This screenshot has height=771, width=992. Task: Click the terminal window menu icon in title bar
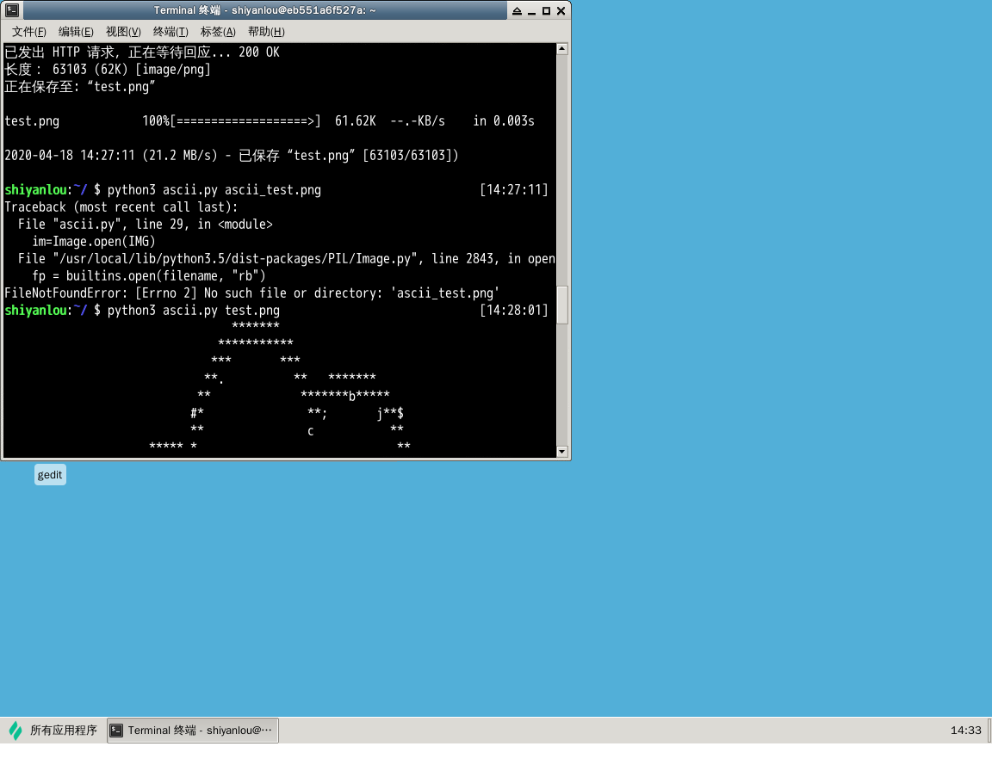click(x=12, y=10)
